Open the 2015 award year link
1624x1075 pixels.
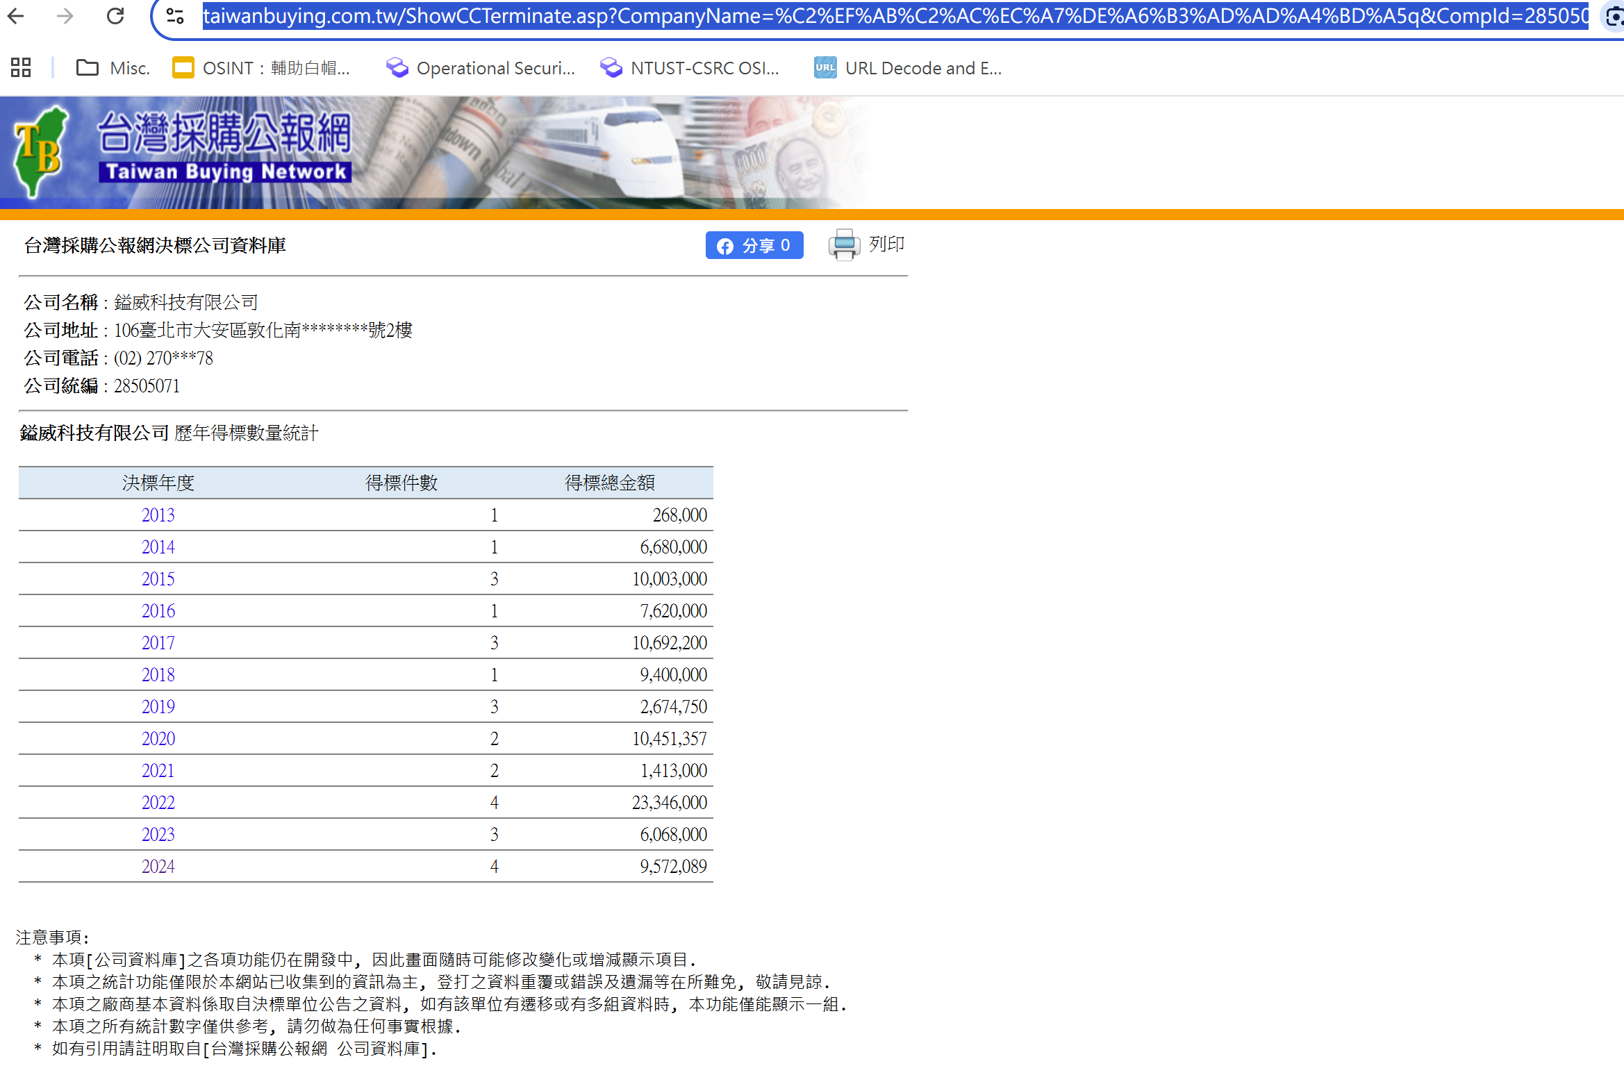pos(158,579)
